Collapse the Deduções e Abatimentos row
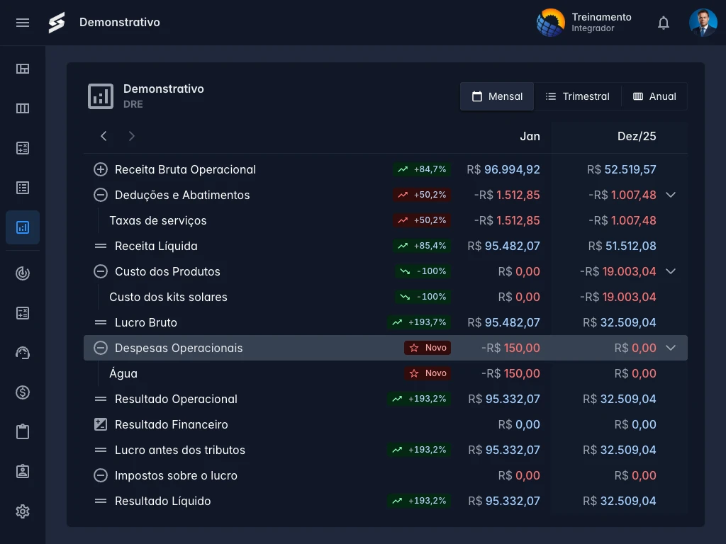 click(x=671, y=195)
